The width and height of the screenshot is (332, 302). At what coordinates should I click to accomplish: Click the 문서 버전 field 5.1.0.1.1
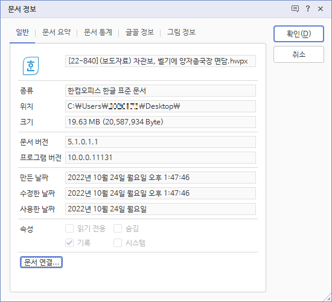(x=161, y=142)
